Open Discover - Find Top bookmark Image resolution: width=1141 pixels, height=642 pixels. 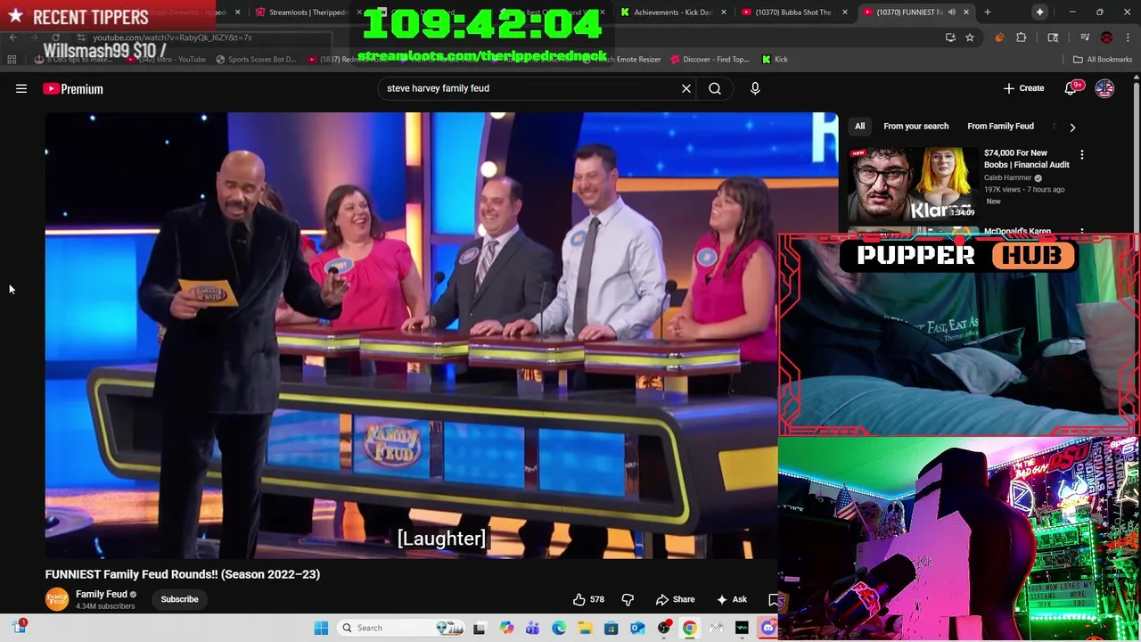(709, 59)
